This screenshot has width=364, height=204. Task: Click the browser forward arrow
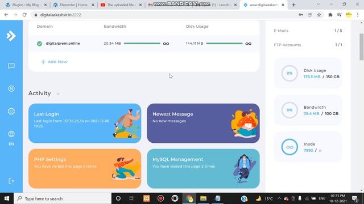click(x=15, y=15)
